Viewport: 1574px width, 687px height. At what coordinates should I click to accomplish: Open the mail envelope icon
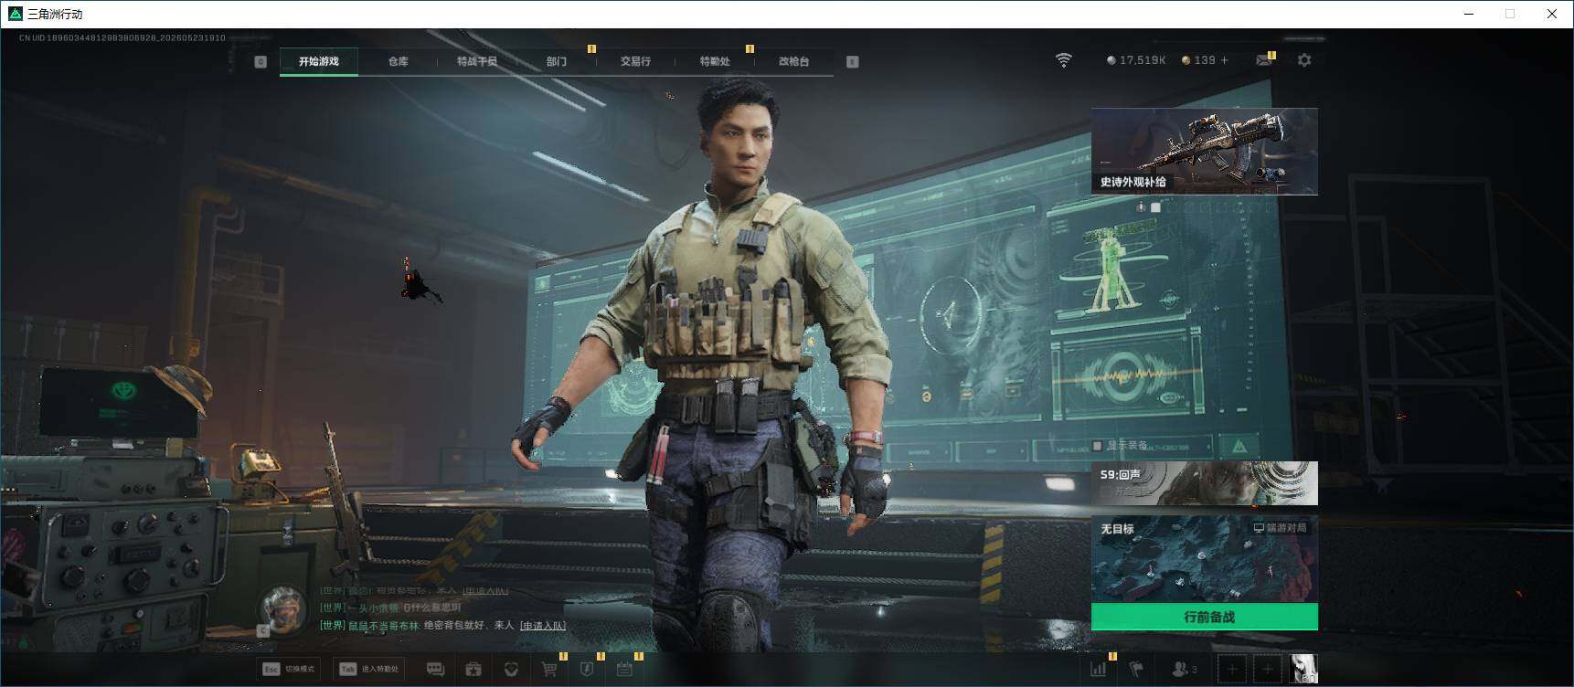tap(1264, 60)
